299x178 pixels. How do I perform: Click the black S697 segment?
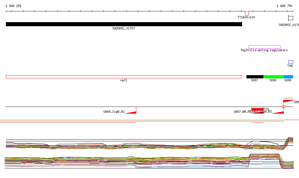pyautogui.click(x=255, y=77)
